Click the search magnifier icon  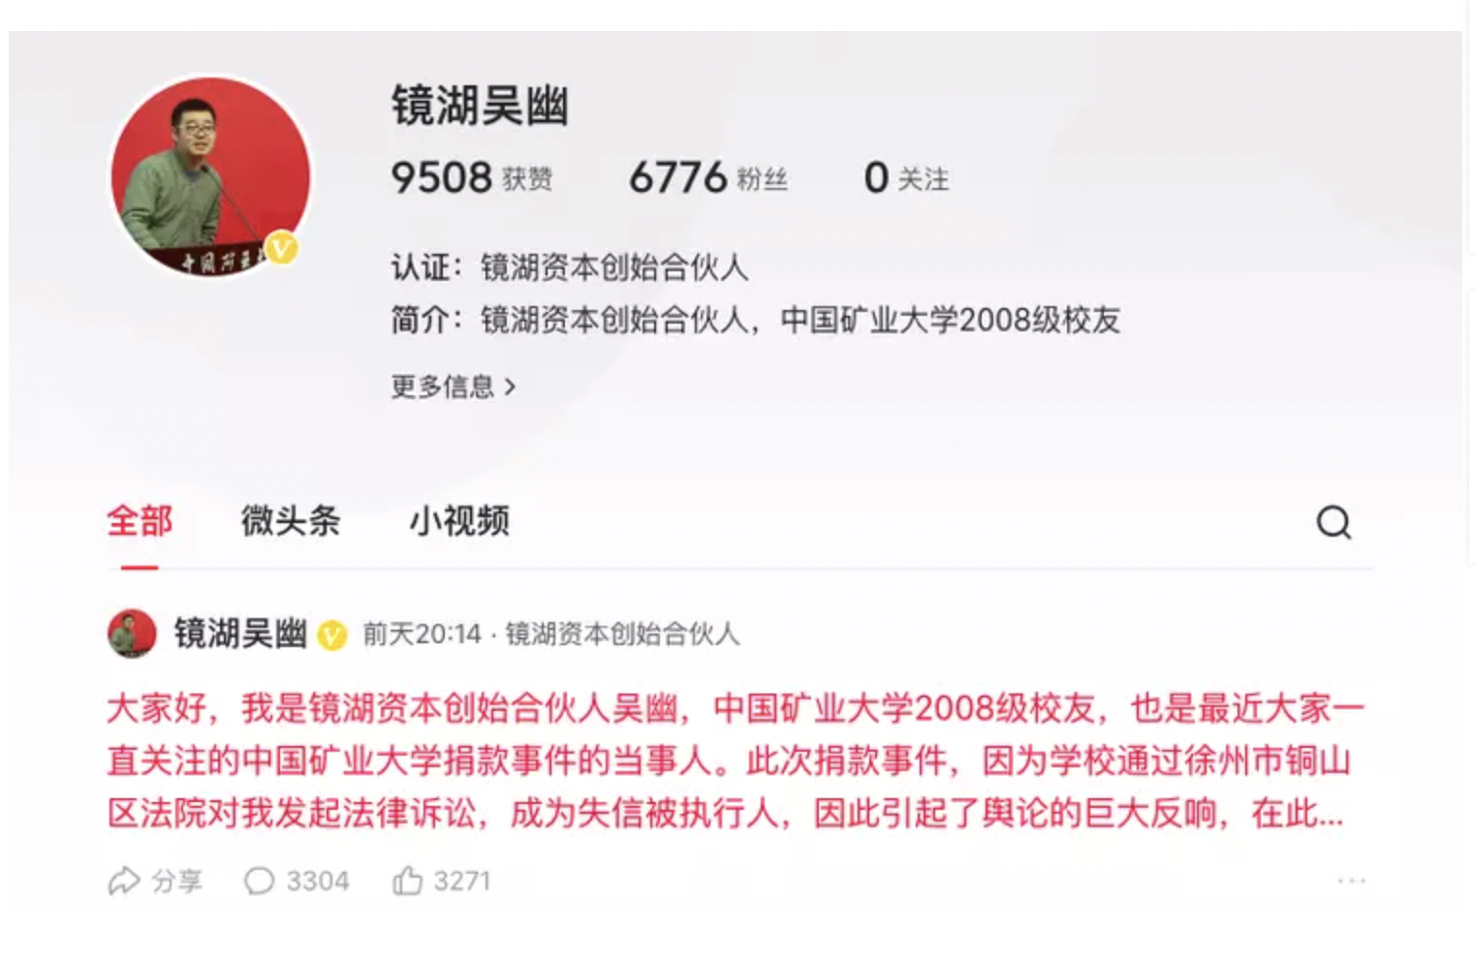(1334, 522)
